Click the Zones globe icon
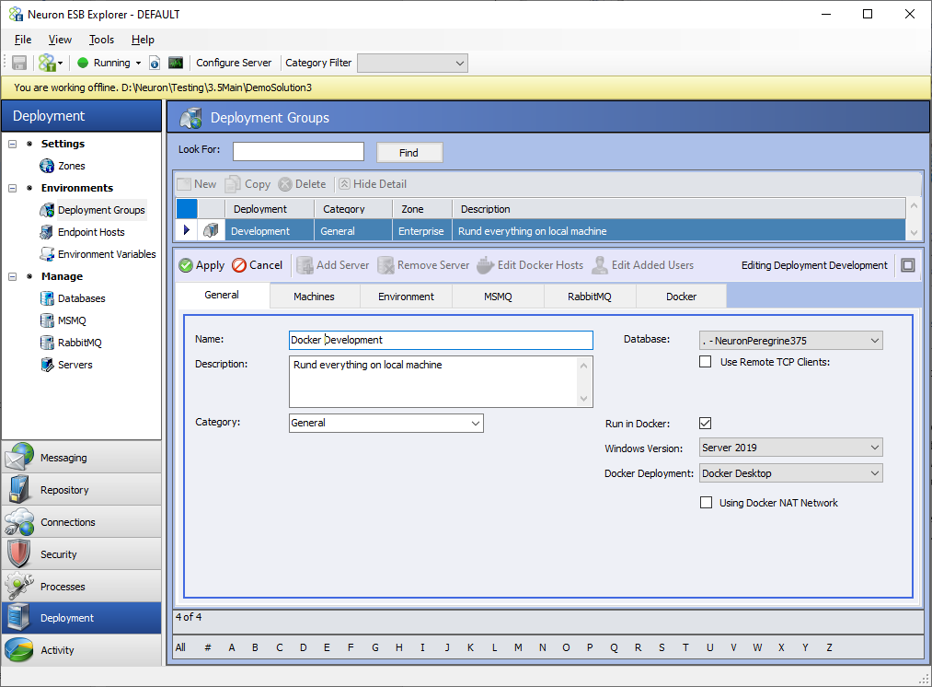The height and width of the screenshot is (687, 932). coord(47,166)
